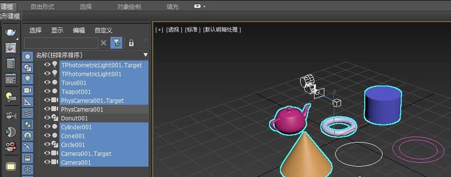The height and width of the screenshot is (177, 451).
Task: Click the teapot render icon in left toolbar
Action: [11, 32]
